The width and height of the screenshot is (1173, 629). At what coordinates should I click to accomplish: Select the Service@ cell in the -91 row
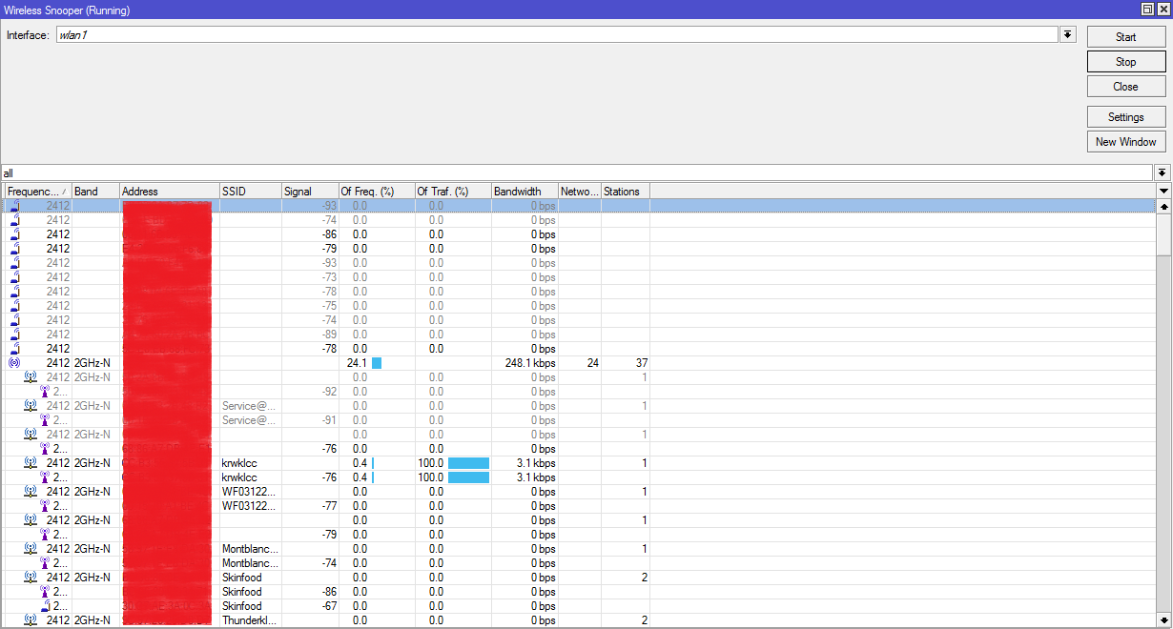(250, 420)
